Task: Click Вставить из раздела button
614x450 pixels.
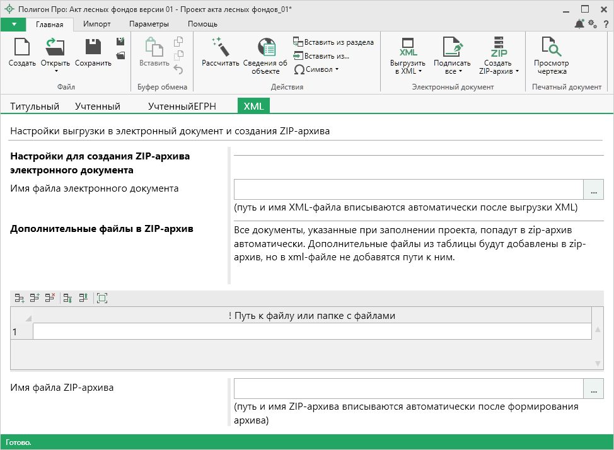Action: coord(333,42)
